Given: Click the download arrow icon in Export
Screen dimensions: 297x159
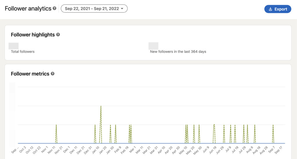Looking at the screenshot, I should tap(271, 9).
